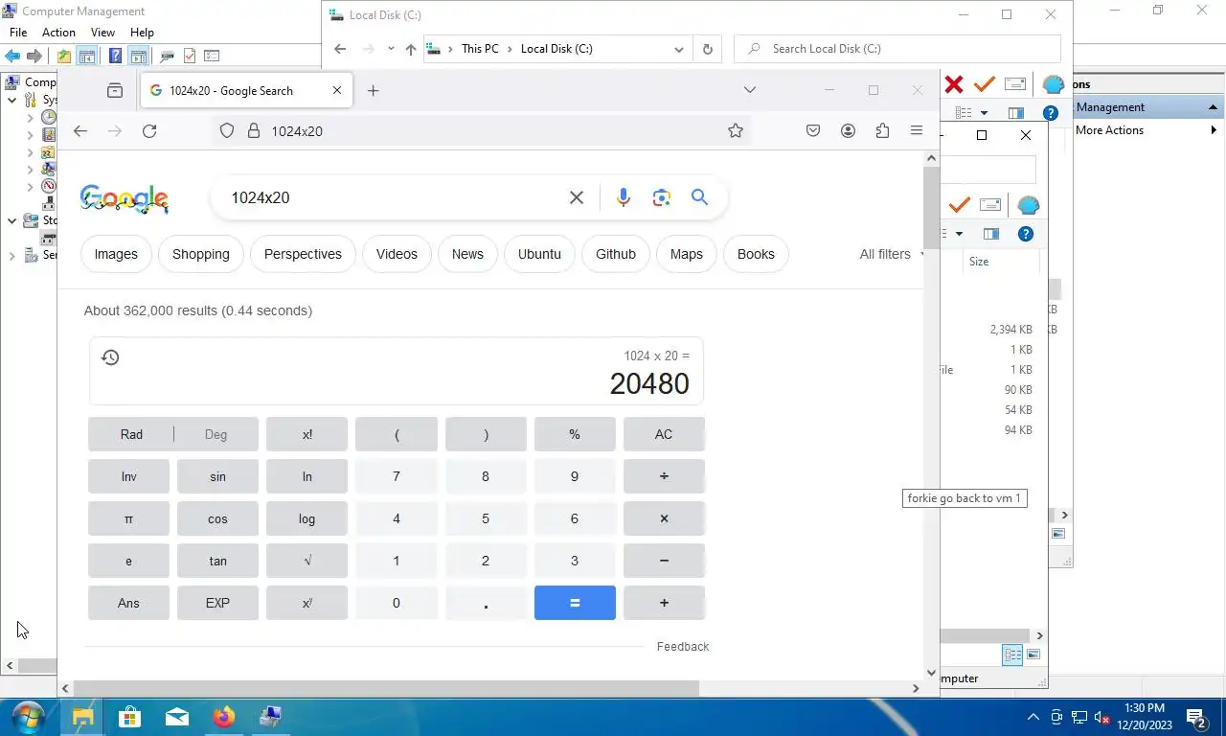Click the Firefox horizontal page scrollbar
The height and width of the screenshot is (736, 1226).
386,688
